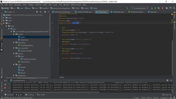Open the File menu
176x99 pixels.
[2, 5]
